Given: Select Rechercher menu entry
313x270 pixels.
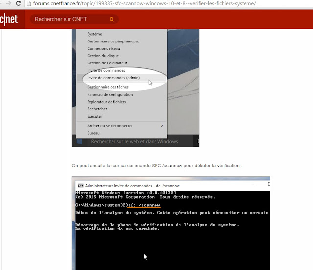Looking at the screenshot, I should pyautogui.click(x=97, y=109).
